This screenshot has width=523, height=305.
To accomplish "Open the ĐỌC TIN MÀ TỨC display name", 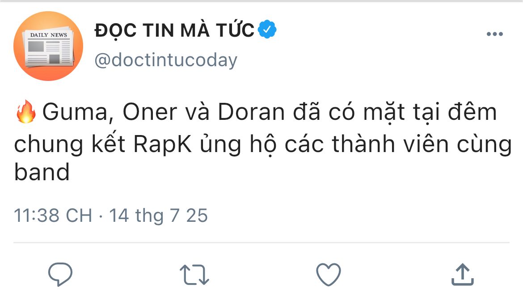I will pyautogui.click(x=174, y=30).
